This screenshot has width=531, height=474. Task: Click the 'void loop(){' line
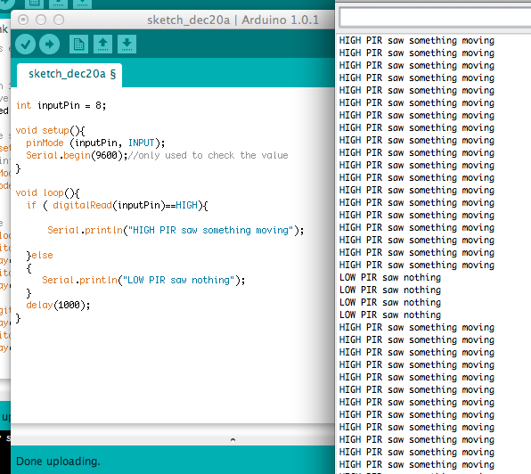click(47, 193)
